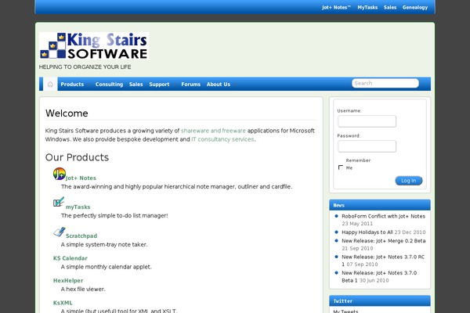Open Jot+ Notes 3.7.0 RC 1 news
This screenshot has width=470, height=313.
tap(383, 261)
